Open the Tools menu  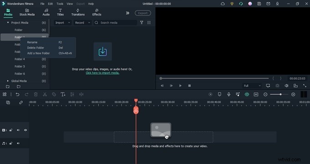60,4
